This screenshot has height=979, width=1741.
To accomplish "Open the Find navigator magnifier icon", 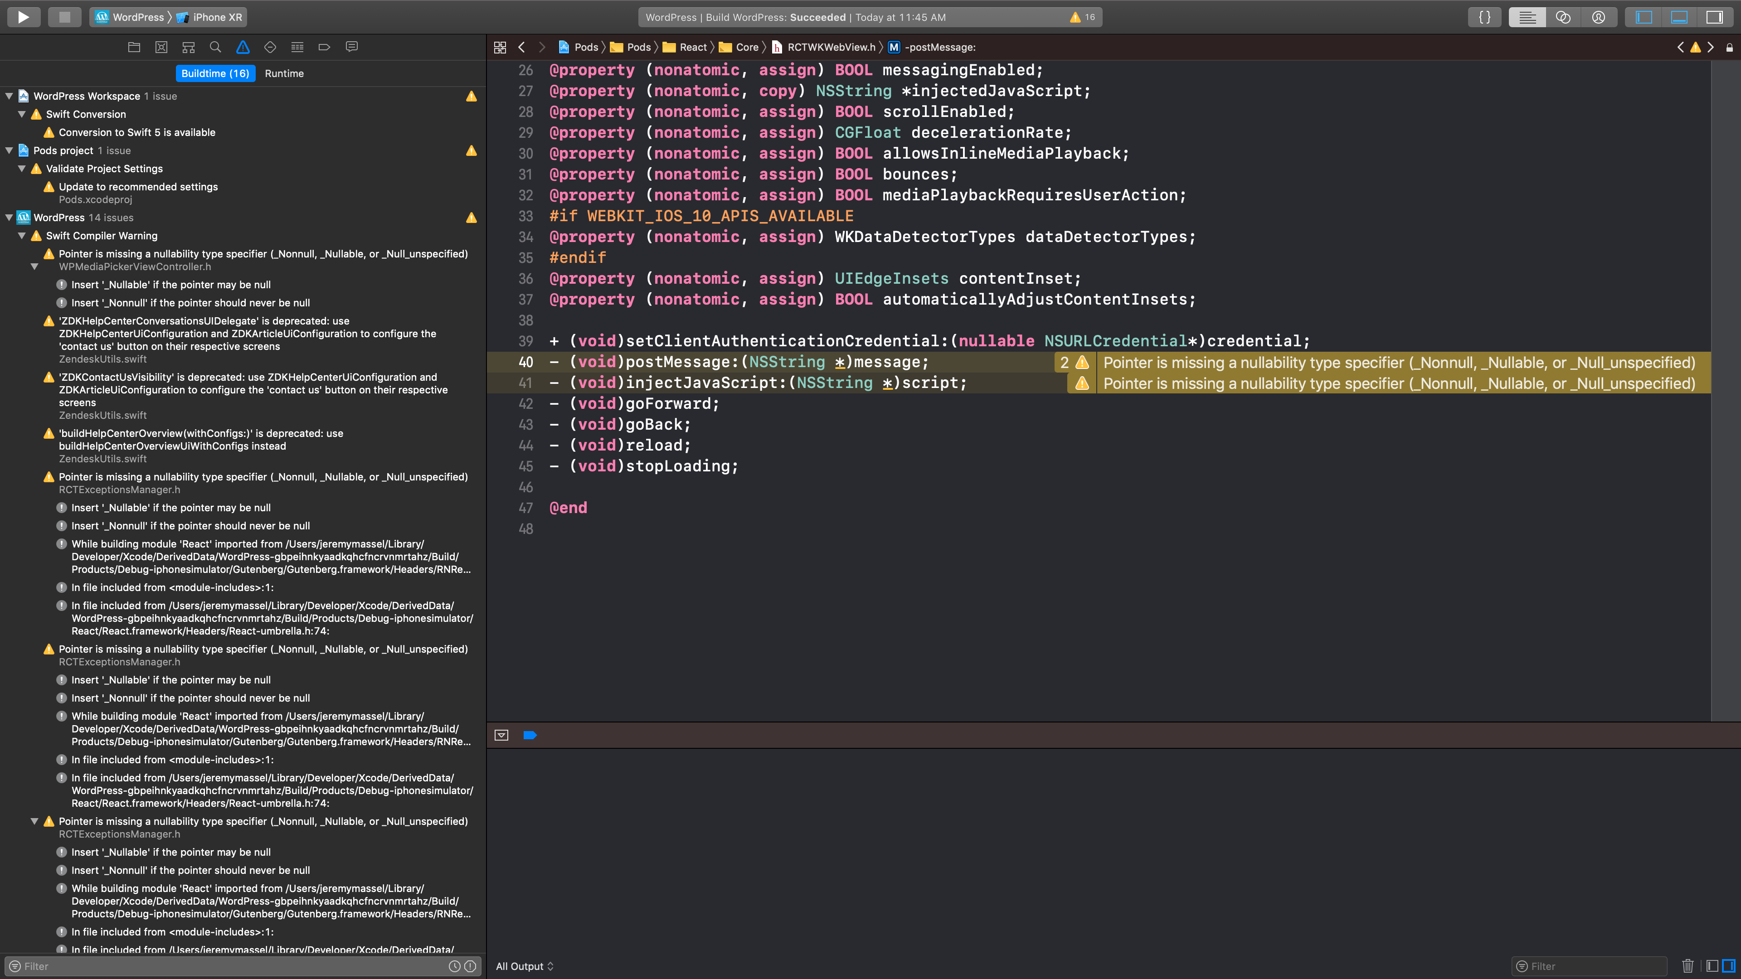I will [216, 47].
